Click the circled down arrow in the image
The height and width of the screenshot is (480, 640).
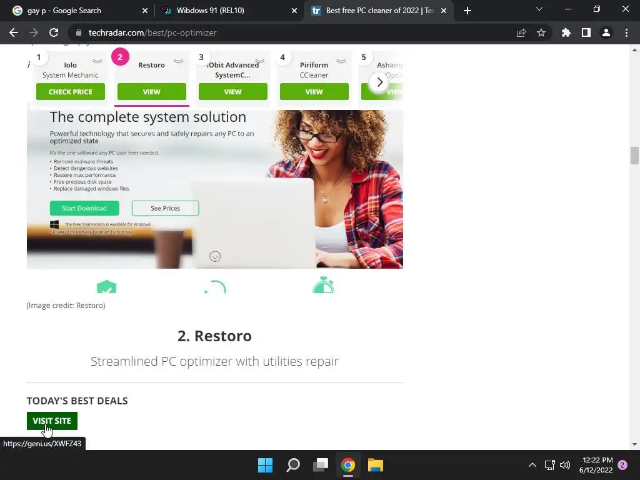click(215, 256)
